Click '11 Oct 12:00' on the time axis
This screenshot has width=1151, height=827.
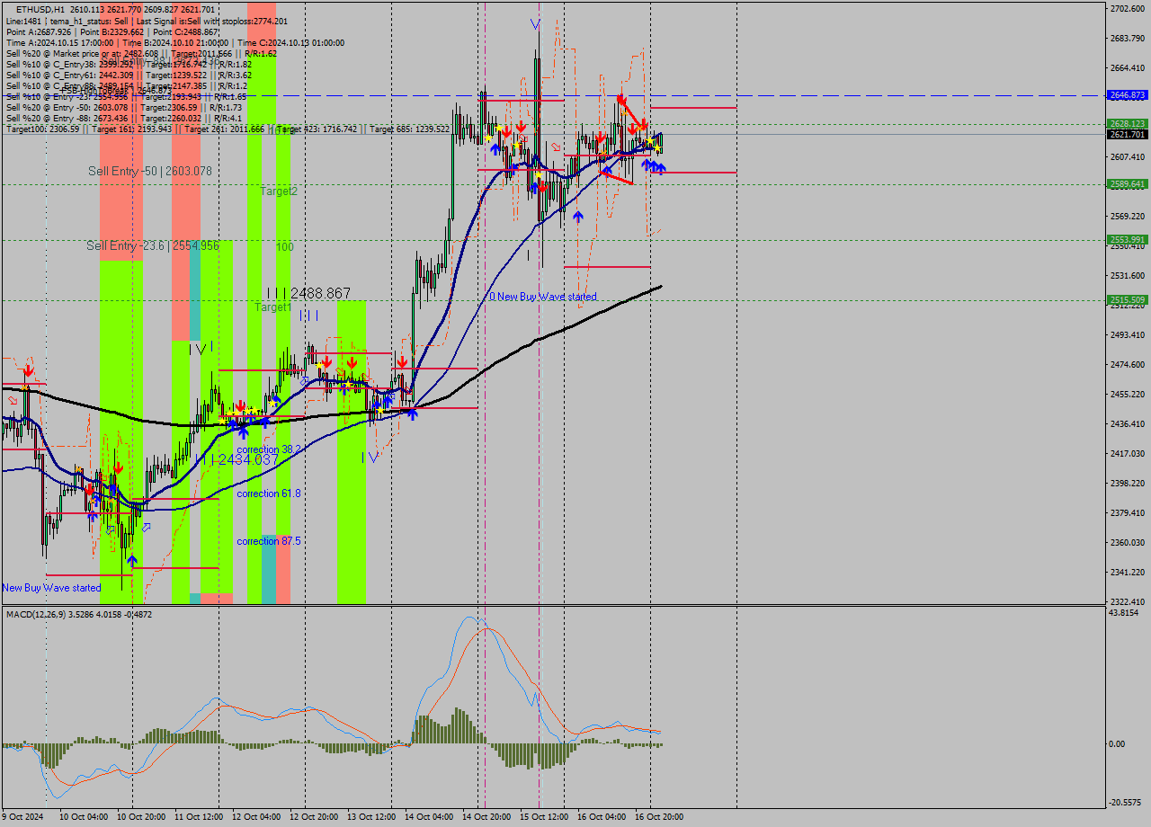pos(198,817)
